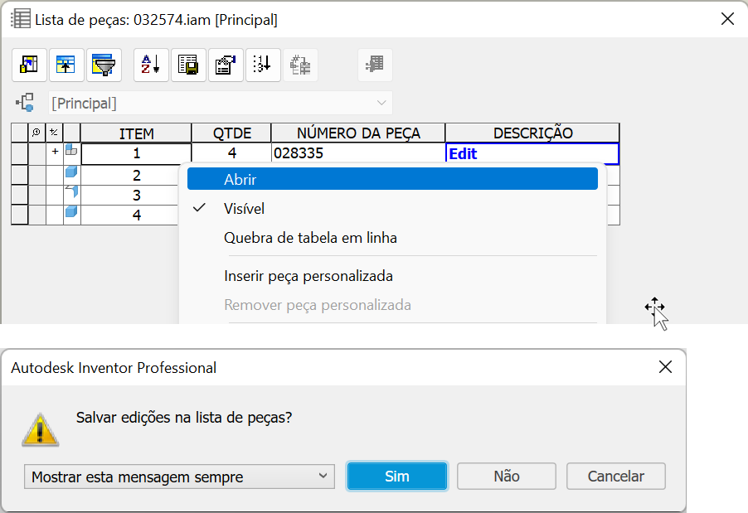The image size is (748, 513).
Task: Select the ITEM cell with value 4
Action: tap(129, 215)
